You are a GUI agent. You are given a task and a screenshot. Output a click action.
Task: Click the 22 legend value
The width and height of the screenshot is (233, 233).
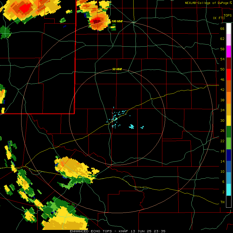[222, 141]
